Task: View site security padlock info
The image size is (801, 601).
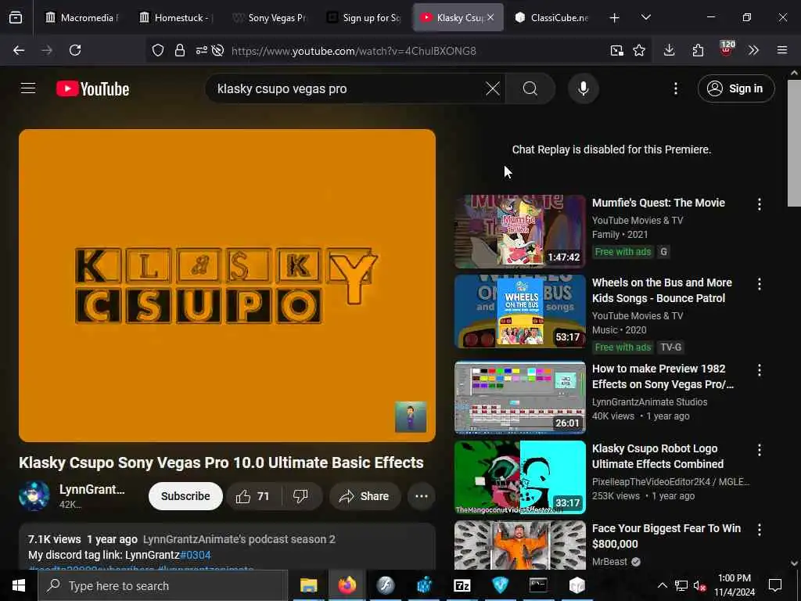Action: click(179, 50)
